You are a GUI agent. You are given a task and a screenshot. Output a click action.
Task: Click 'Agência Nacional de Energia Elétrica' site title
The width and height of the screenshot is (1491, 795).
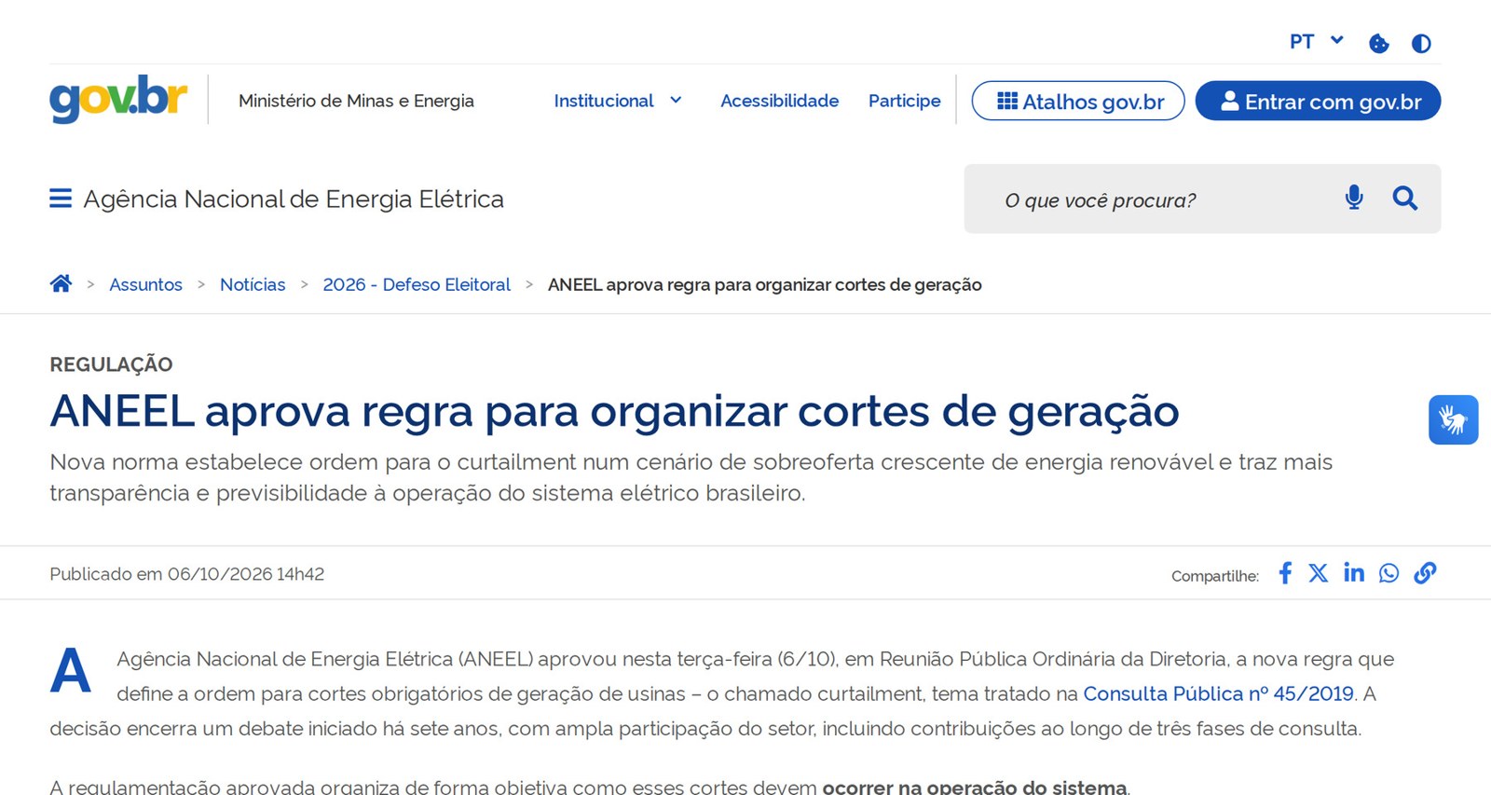[x=294, y=199]
